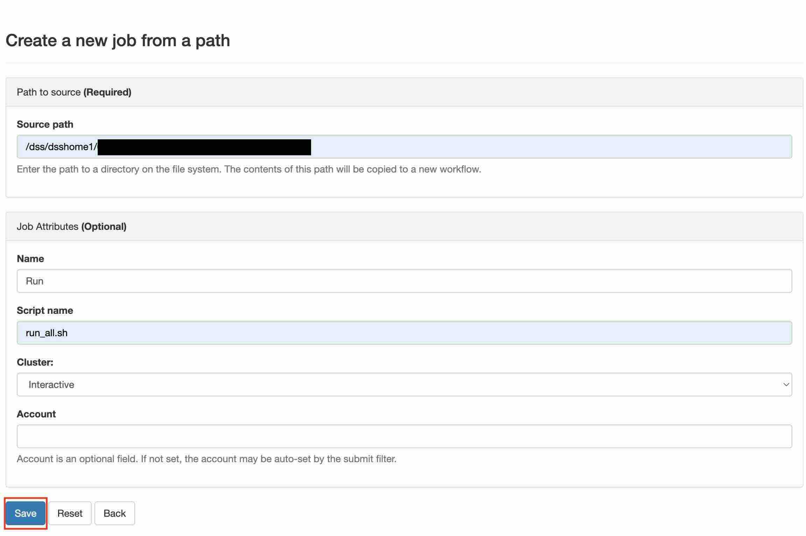The image size is (806, 536).
Task: Click the Account optional field hint text
Action: click(206, 459)
